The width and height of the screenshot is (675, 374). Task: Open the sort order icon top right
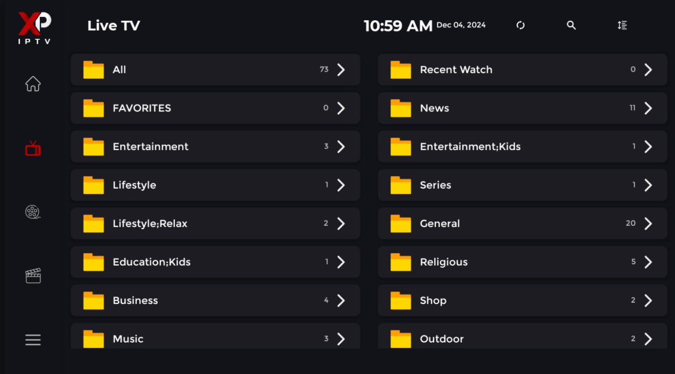[x=622, y=25]
